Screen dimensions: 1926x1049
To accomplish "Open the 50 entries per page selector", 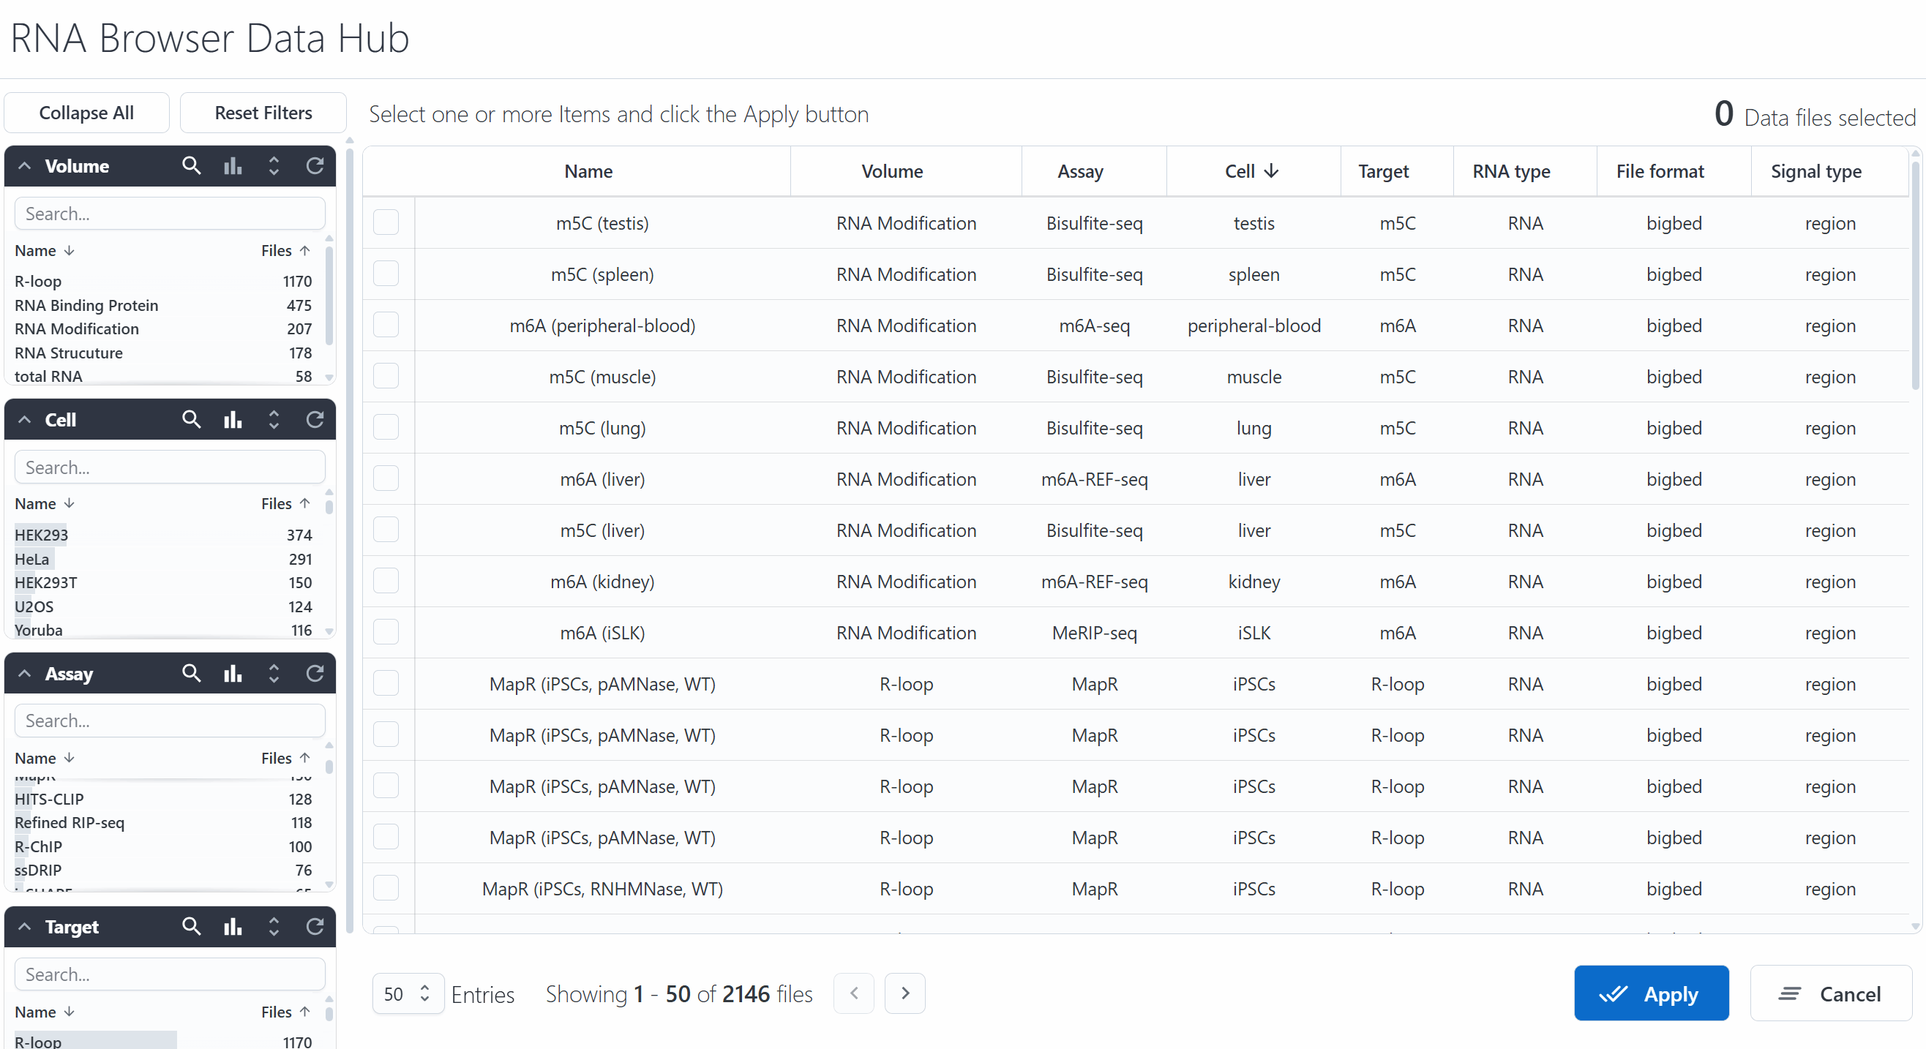I will [408, 993].
